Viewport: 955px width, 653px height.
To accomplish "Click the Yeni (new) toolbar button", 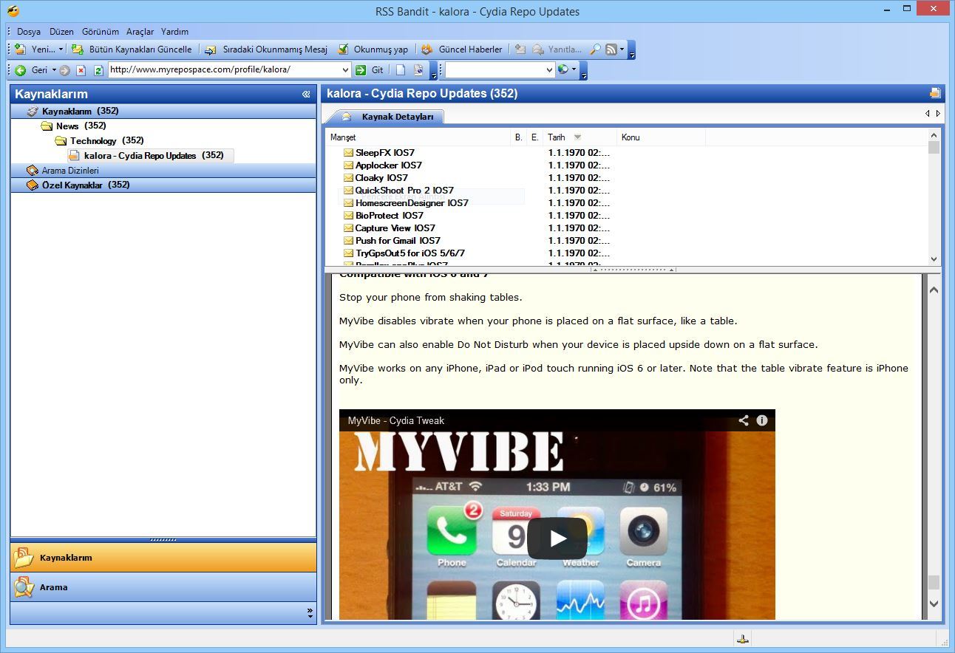I will tap(36, 49).
